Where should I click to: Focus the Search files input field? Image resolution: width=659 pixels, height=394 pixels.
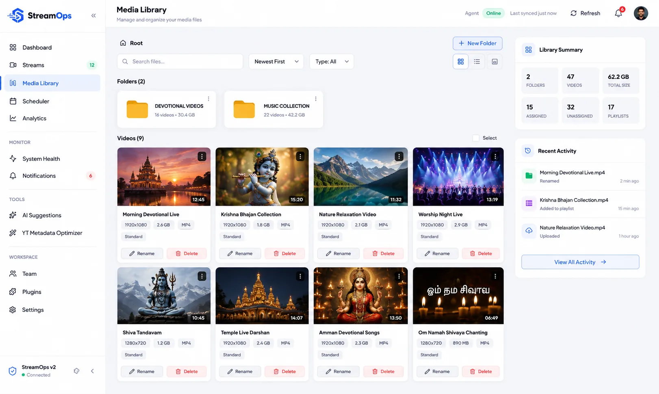pyautogui.click(x=180, y=62)
